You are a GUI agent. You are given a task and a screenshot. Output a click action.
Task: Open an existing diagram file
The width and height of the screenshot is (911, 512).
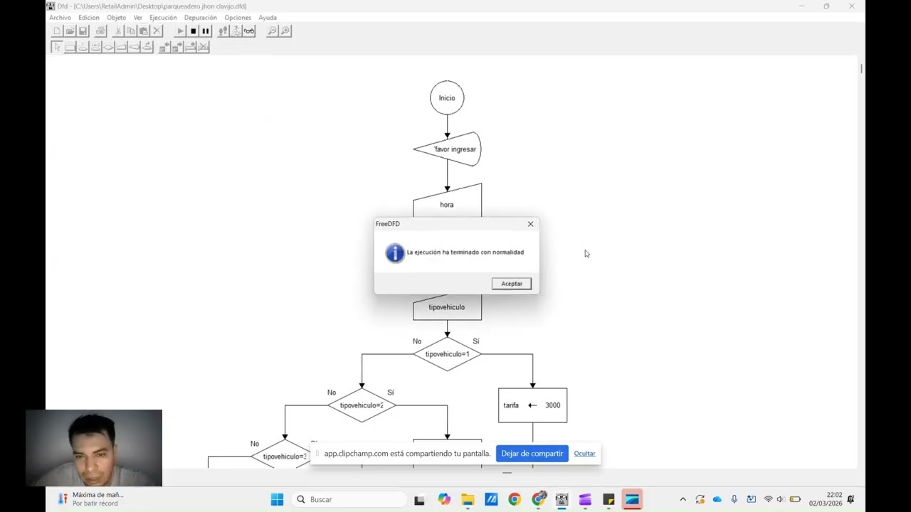70,31
